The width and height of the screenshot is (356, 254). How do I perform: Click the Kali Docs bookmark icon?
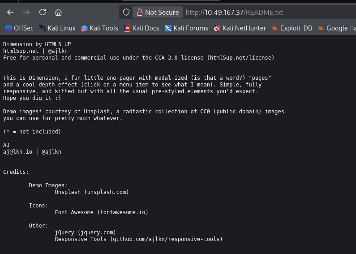click(127, 29)
